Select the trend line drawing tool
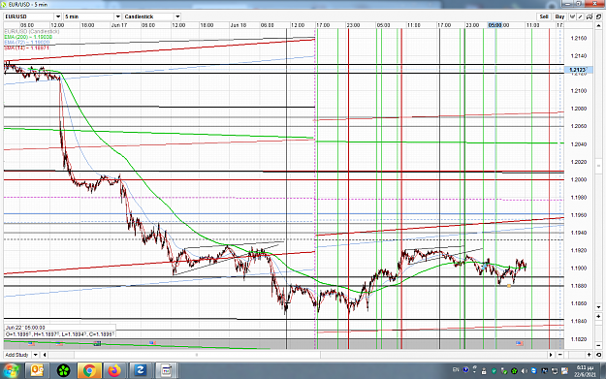 [581, 16]
